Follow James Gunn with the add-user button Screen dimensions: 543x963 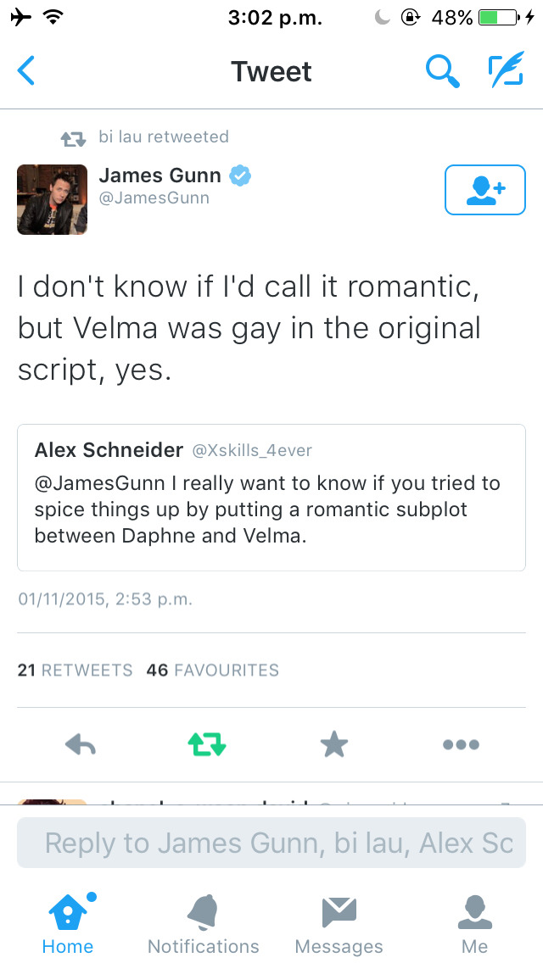point(484,190)
